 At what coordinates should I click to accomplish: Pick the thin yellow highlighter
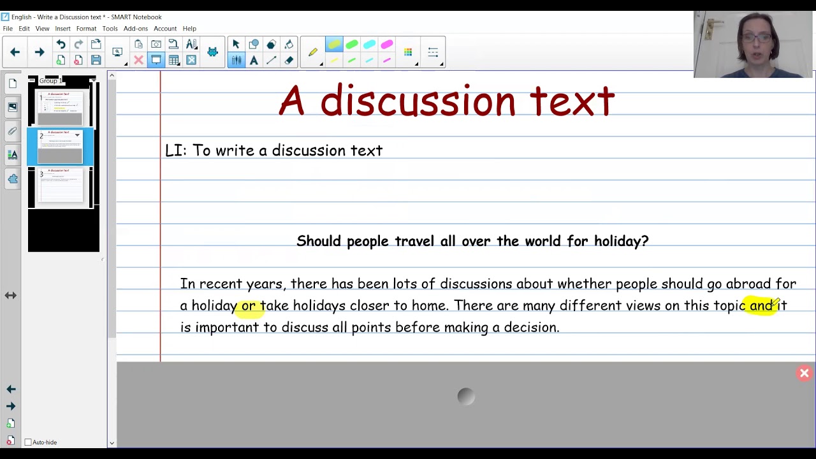[334, 61]
